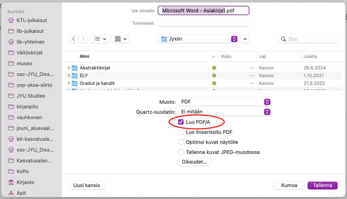This screenshot has height=199, width=347.
Task: Open the Muoto PDF format dropdown
Action: tap(224, 102)
